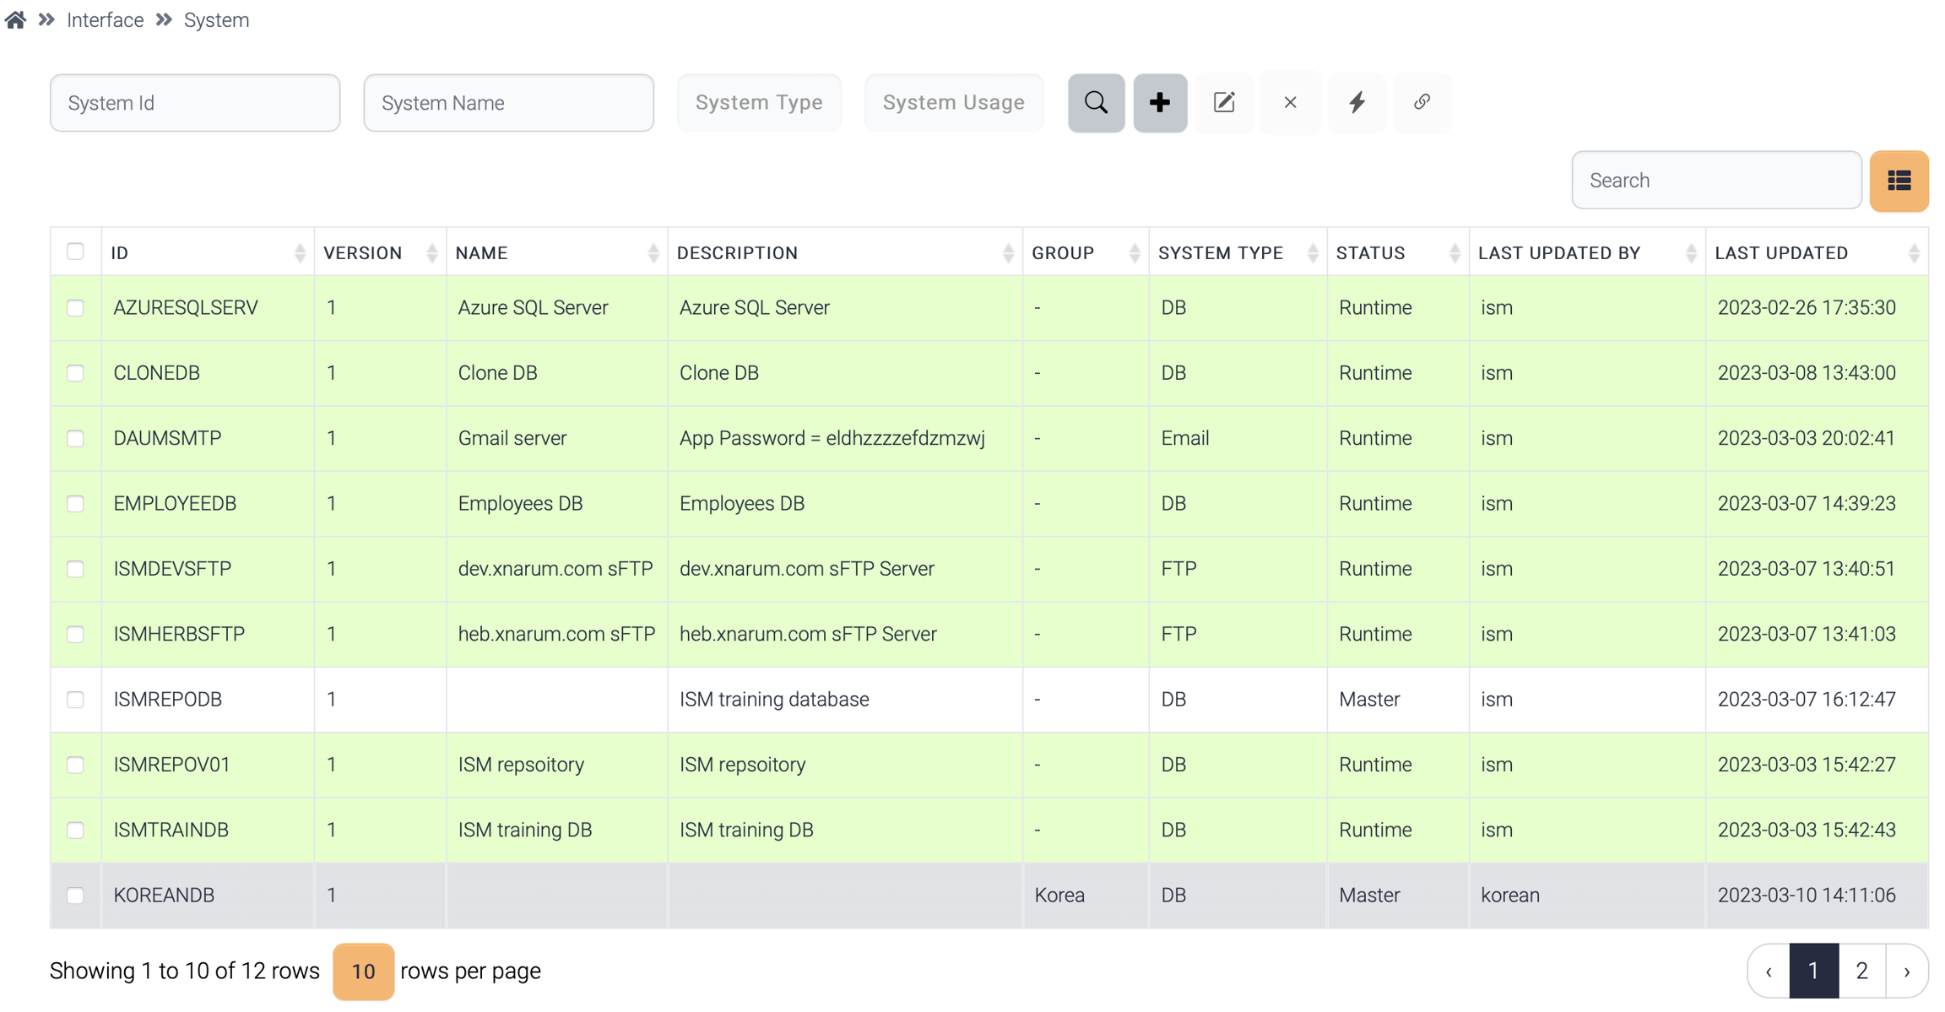Click the orange list view icon
1945x1012 pixels.
(x=1899, y=181)
